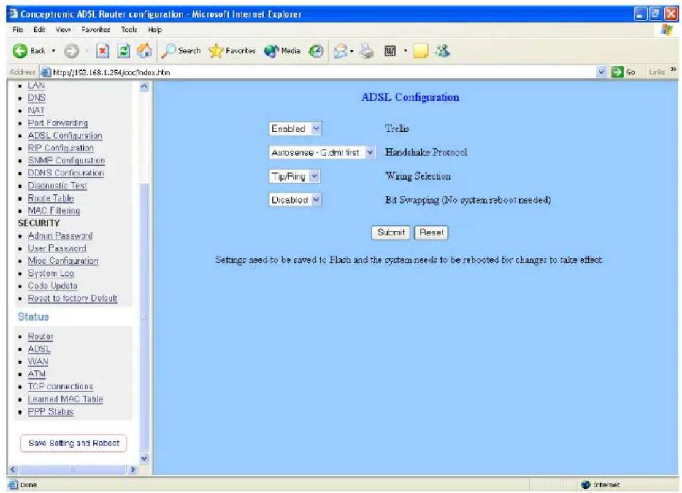Open the Misc Configuration link
This screenshot has width=682, height=493.
tap(63, 261)
